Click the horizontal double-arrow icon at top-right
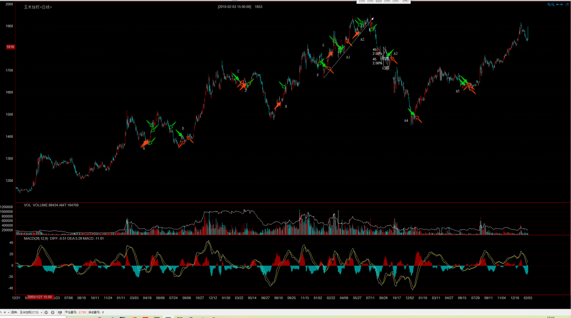The height and width of the screenshot is (318, 571). [x=559, y=4]
